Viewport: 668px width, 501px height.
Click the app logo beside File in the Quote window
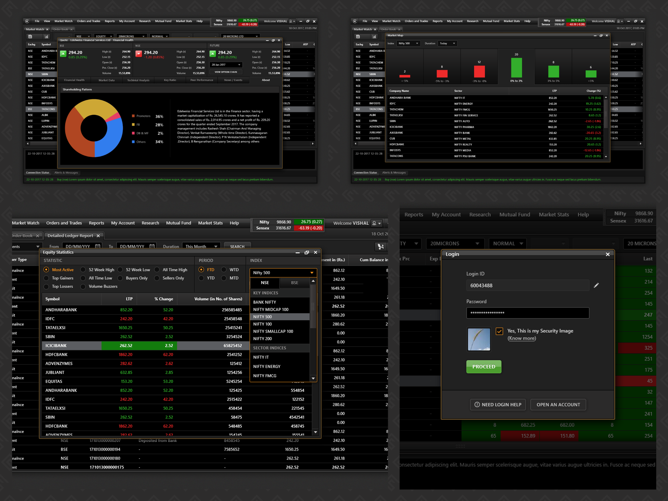point(27,21)
